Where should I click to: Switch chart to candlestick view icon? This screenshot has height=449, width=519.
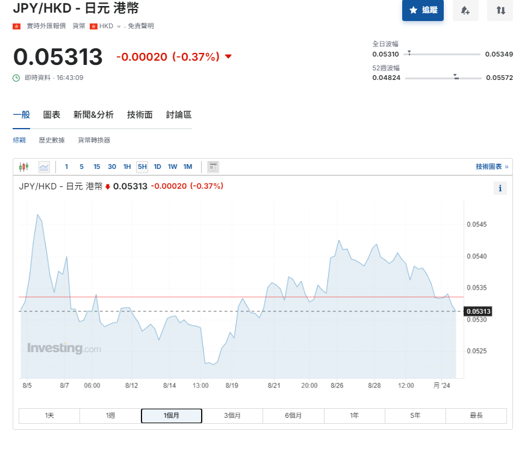pos(24,166)
